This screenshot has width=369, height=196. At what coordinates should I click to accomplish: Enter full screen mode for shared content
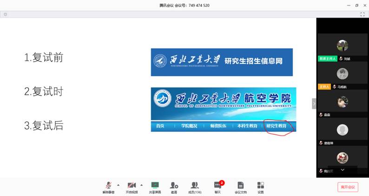tap(362, 14)
